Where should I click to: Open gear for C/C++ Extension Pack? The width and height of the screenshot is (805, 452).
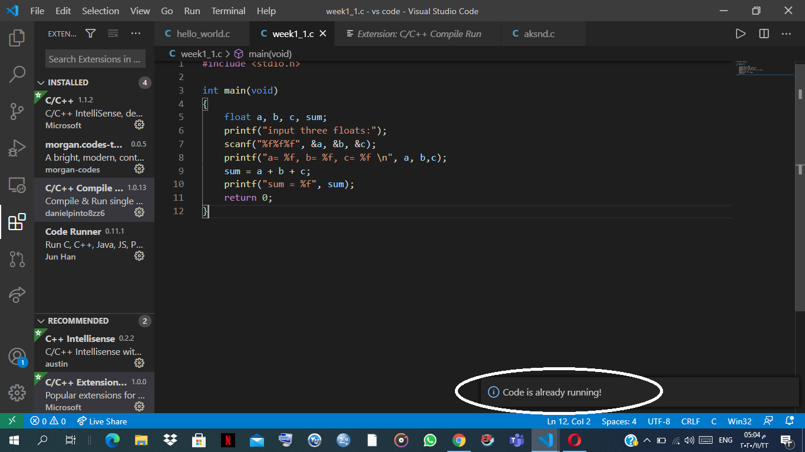[x=139, y=407]
